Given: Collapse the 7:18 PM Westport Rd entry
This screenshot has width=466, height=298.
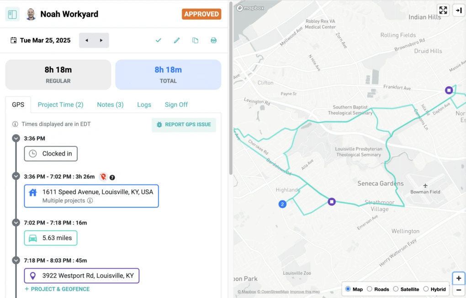Looking at the screenshot, I should tap(16, 260).
